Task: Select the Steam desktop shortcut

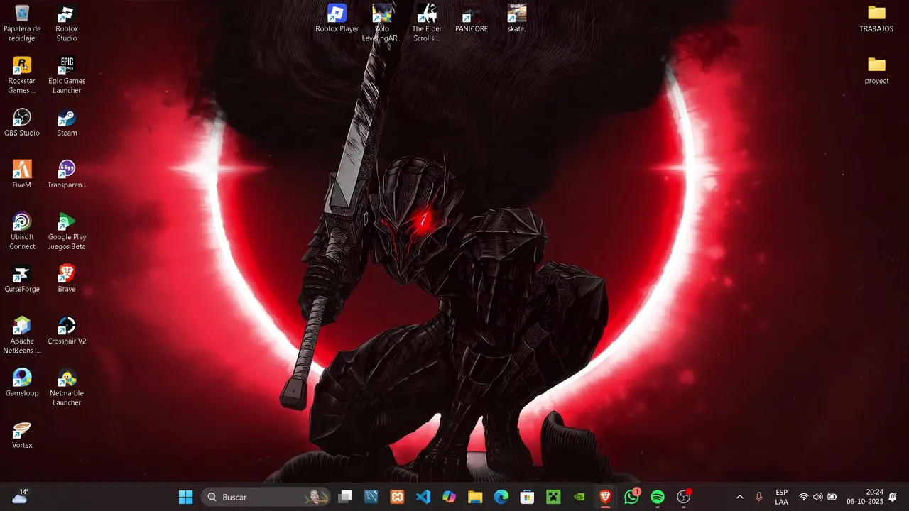Action: pyautogui.click(x=67, y=122)
